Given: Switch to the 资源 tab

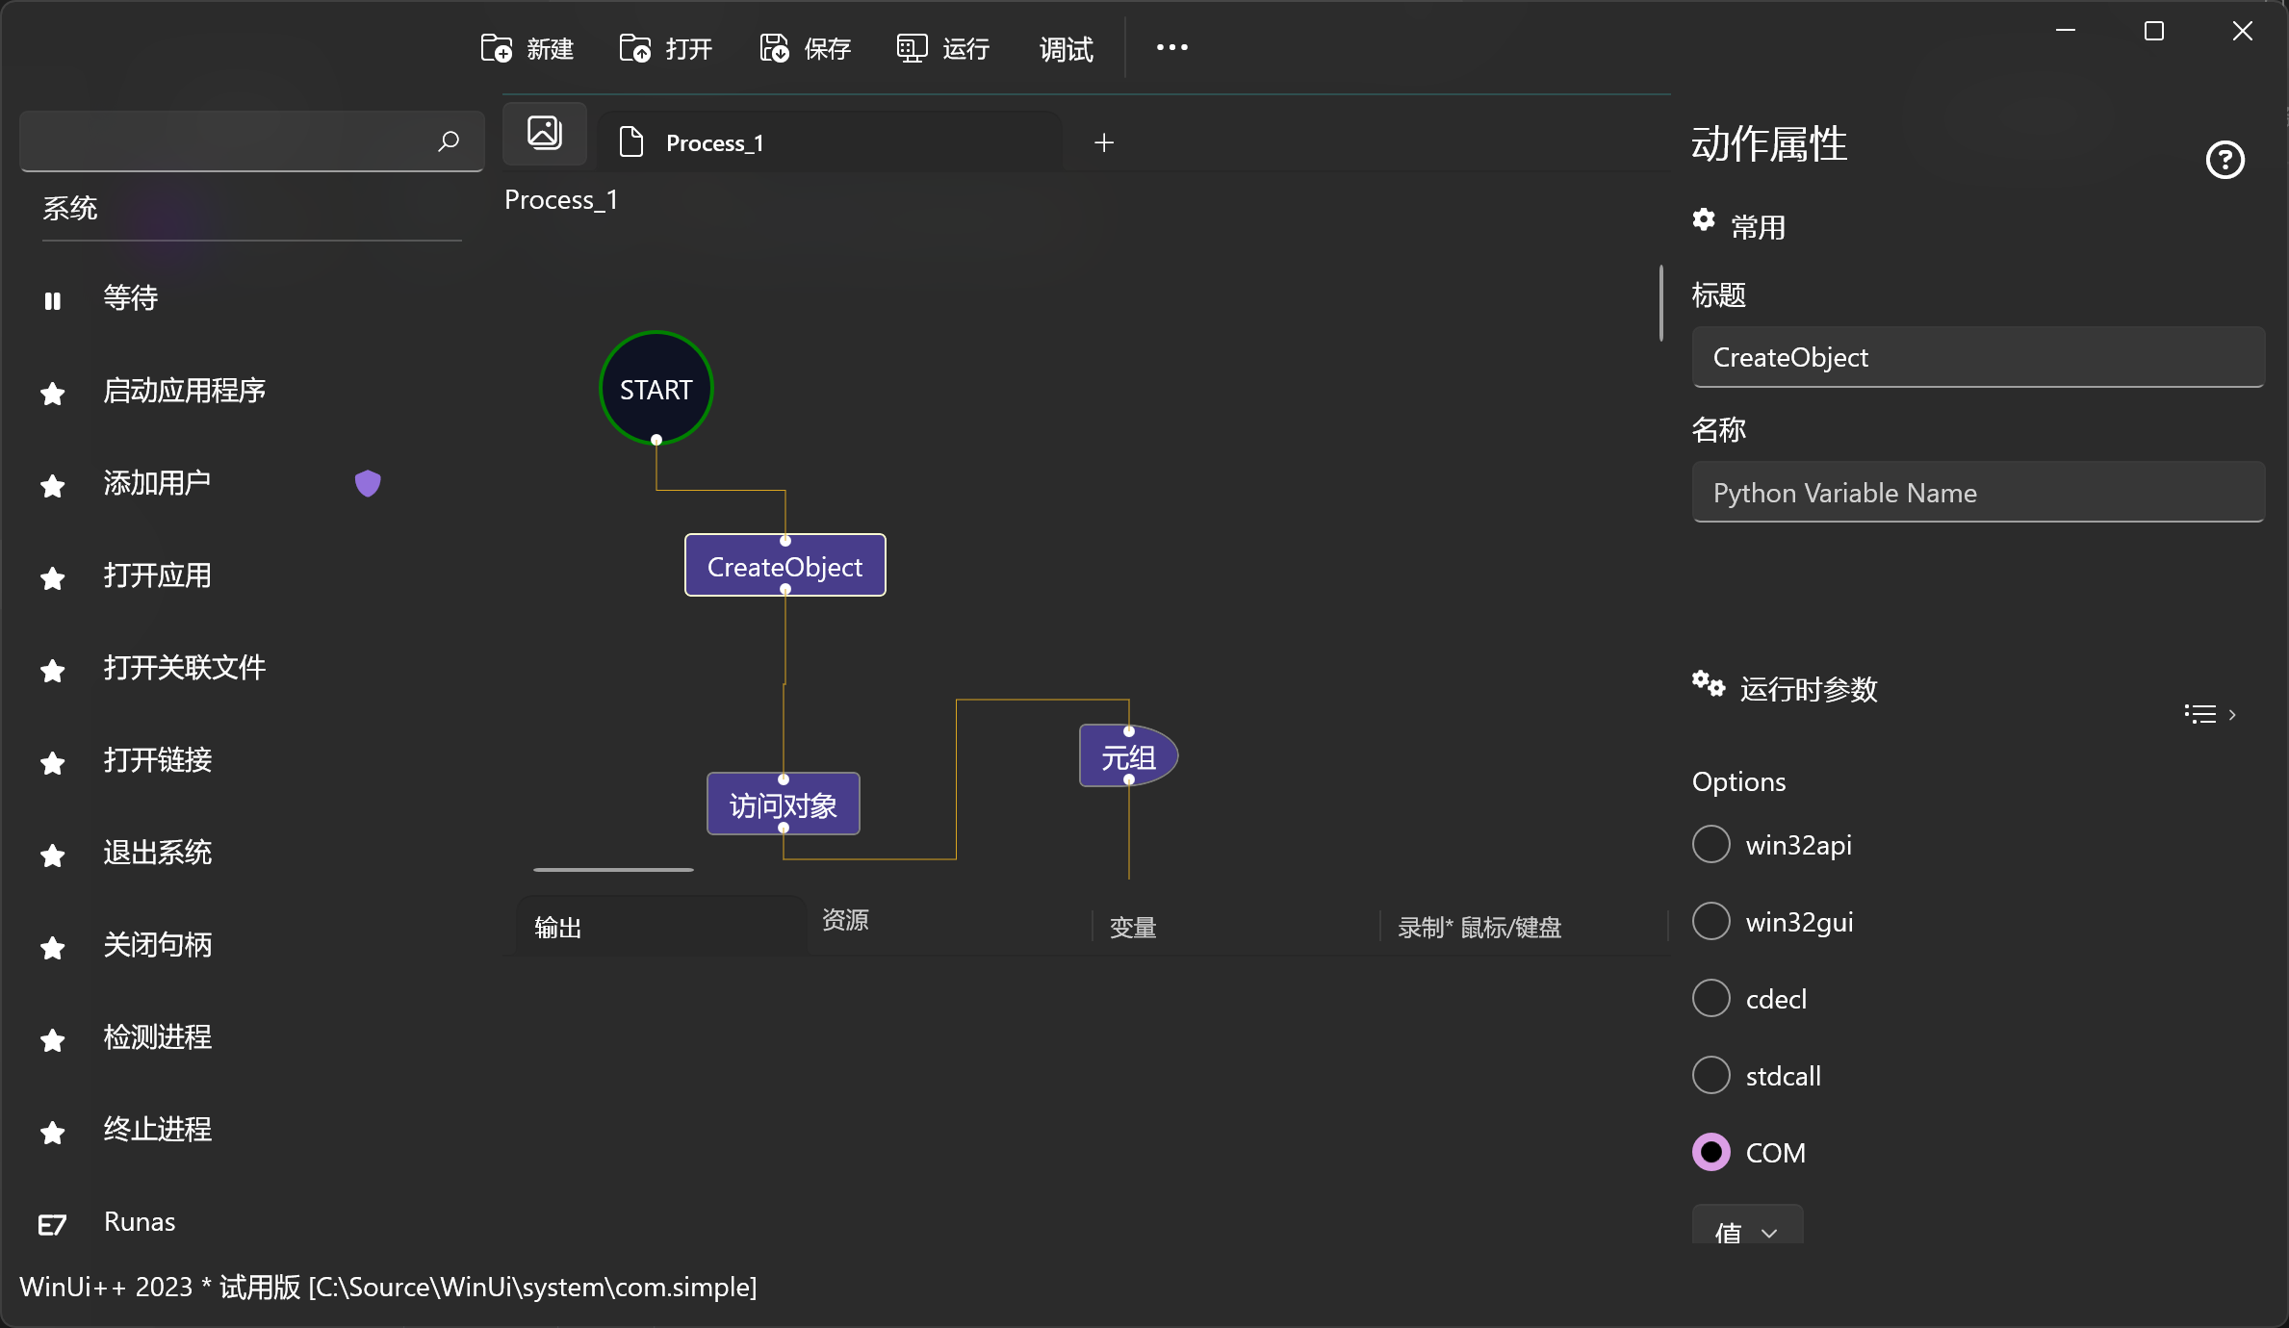Looking at the screenshot, I should pyautogui.click(x=846, y=921).
